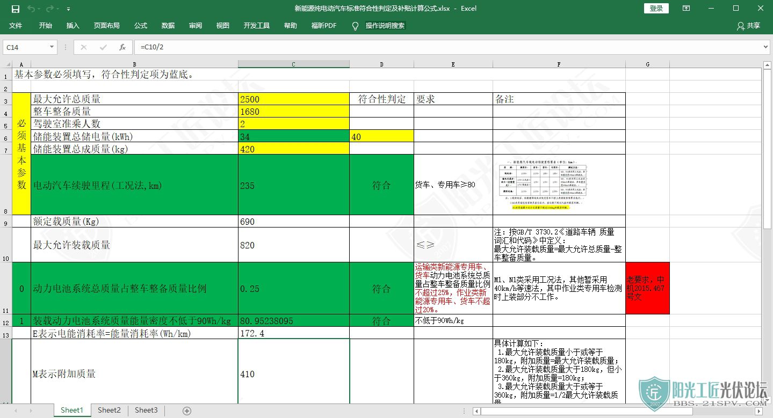Open the 审阅 ribbon tab
Screen dimensions: 773x418
click(x=196, y=26)
